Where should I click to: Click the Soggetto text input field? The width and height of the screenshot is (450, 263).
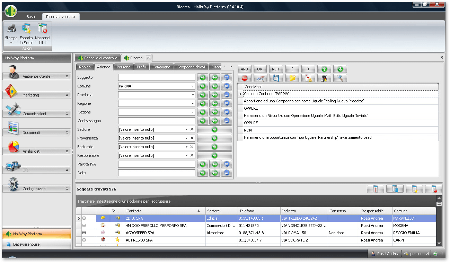157,77
